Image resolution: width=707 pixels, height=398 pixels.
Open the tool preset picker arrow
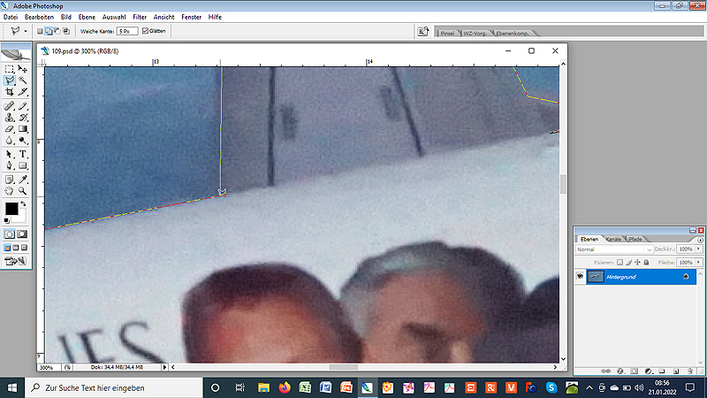pyautogui.click(x=26, y=31)
